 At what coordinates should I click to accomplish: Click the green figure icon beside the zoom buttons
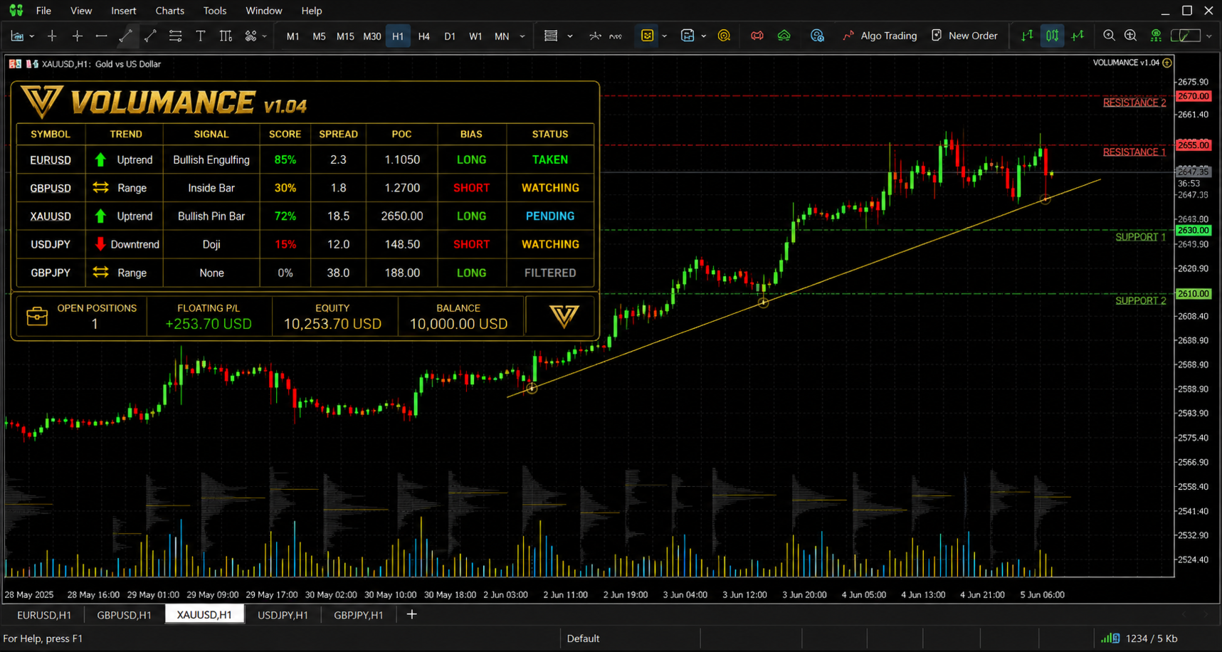1156,36
